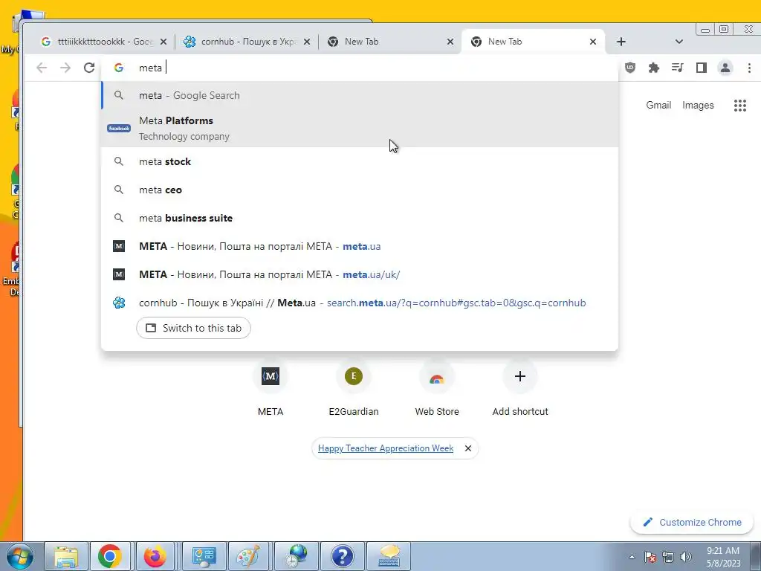Open the media control playlist icon
This screenshot has height=571, width=761.
click(678, 68)
